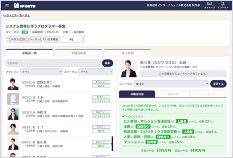Select applicant I.T. photo
Viewport: 233px width, 158px height.
tap(13, 129)
